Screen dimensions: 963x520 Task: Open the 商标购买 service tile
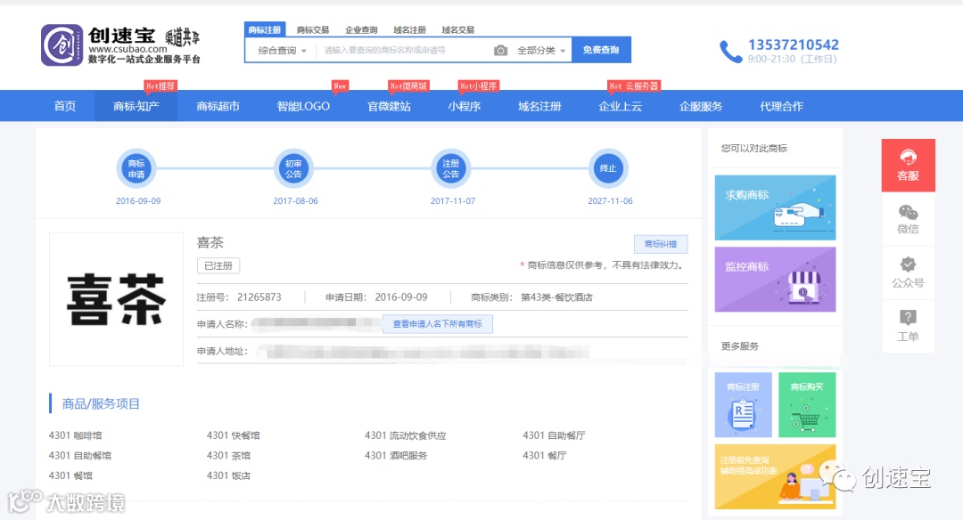(x=807, y=405)
